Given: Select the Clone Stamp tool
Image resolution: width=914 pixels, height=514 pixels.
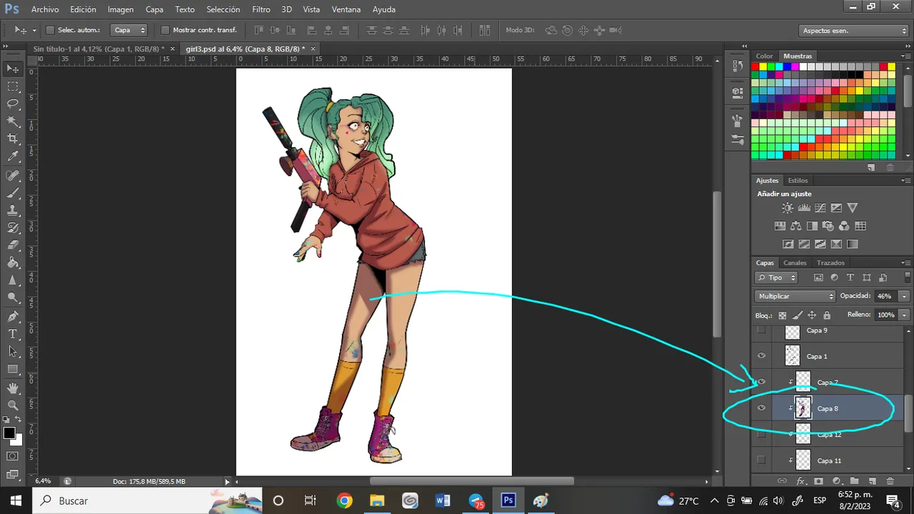Looking at the screenshot, I should [13, 211].
